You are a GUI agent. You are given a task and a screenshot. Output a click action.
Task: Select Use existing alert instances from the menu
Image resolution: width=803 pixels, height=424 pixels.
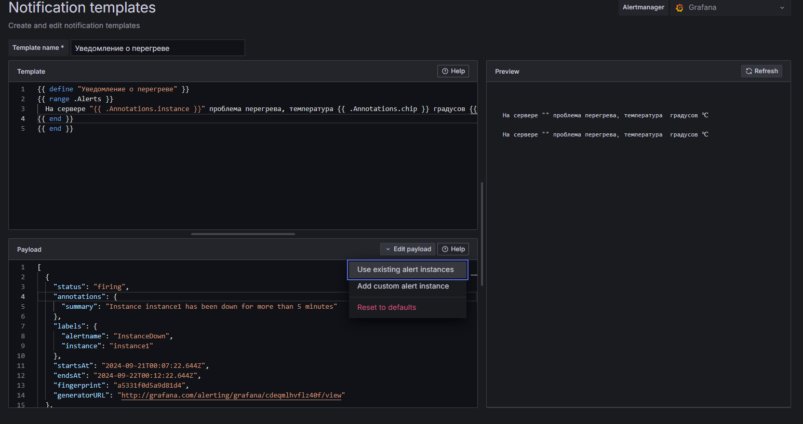tap(406, 269)
